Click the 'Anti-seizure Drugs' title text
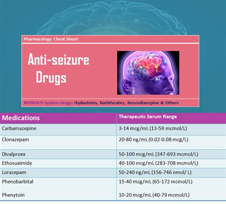The width and height of the screenshot is (226, 204). coord(58,68)
